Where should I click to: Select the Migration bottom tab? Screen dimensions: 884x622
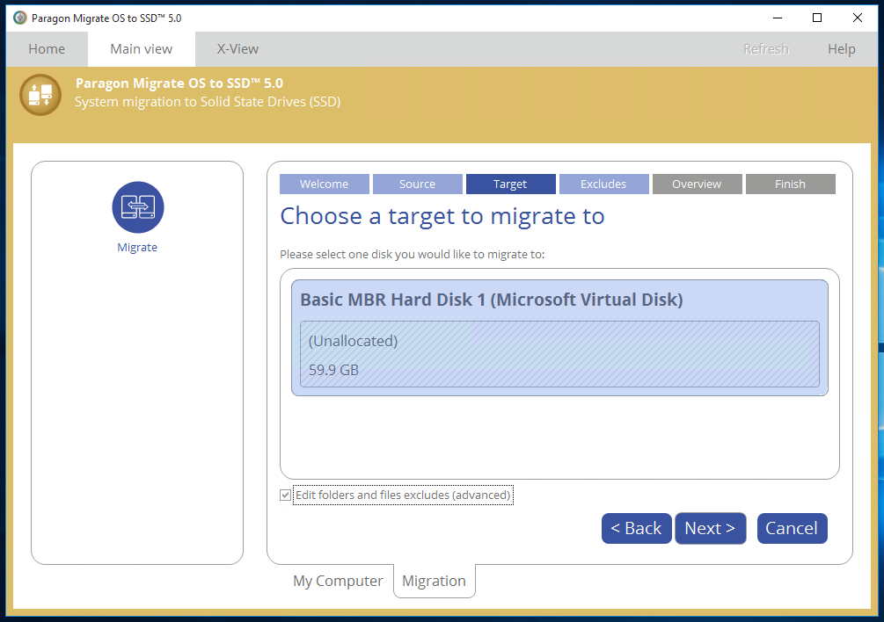pos(435,581)
